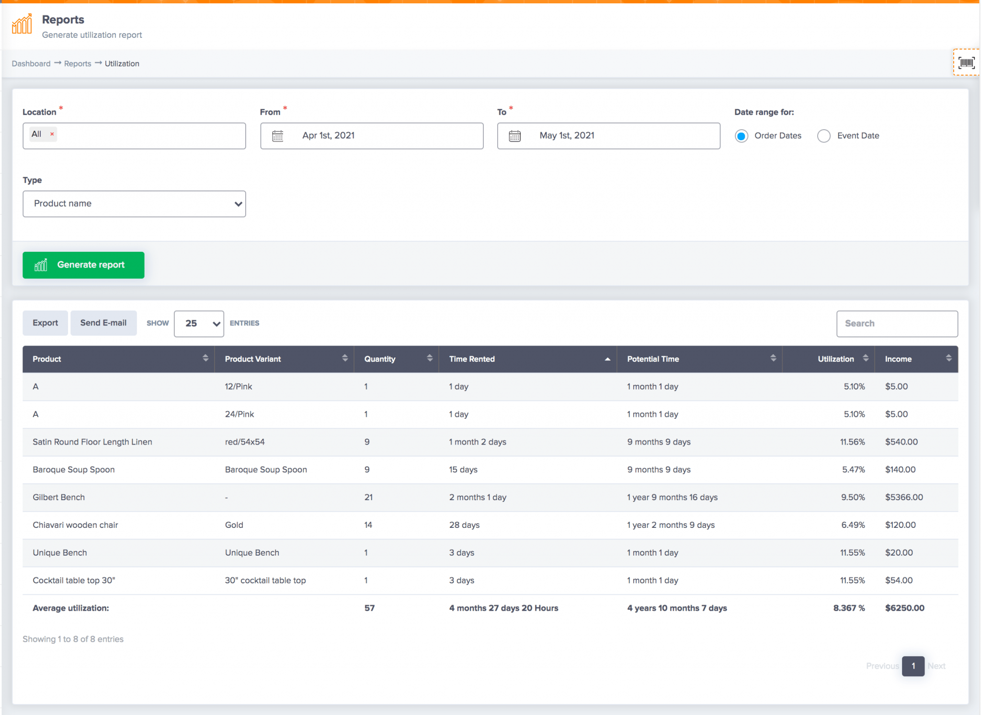This screenshot has width=981, height=715.
Task: Remove the All location filter tag
Action: click(x=51, y=134)
